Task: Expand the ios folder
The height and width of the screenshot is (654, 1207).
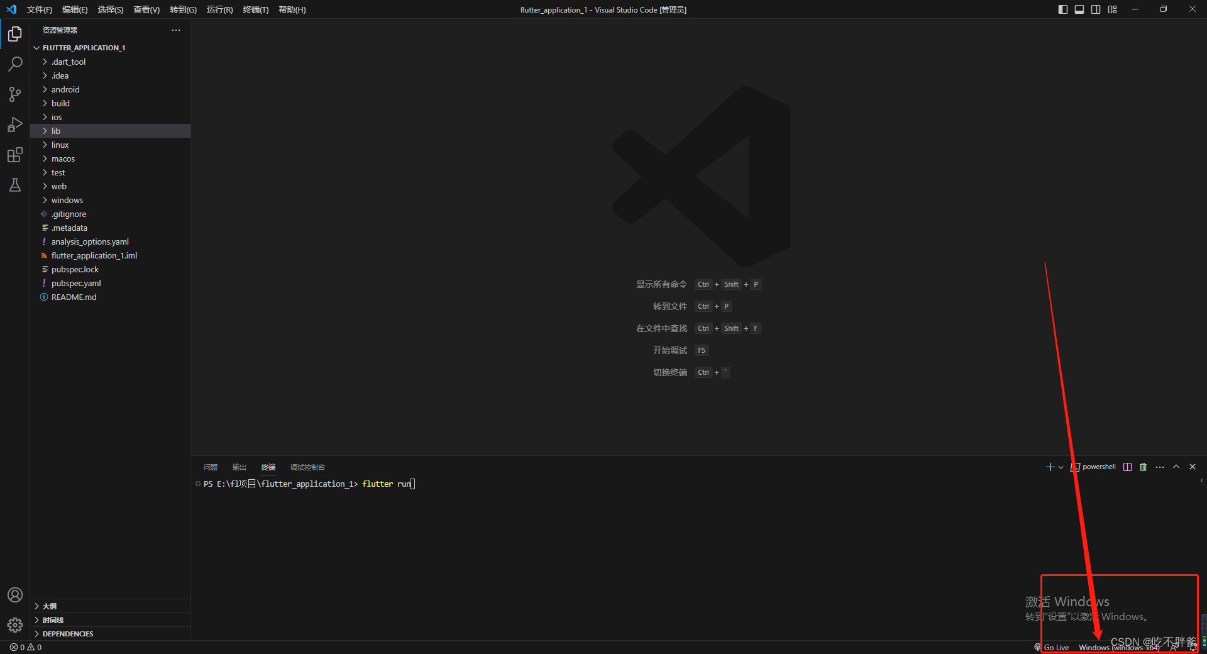Action: point(110,117)
